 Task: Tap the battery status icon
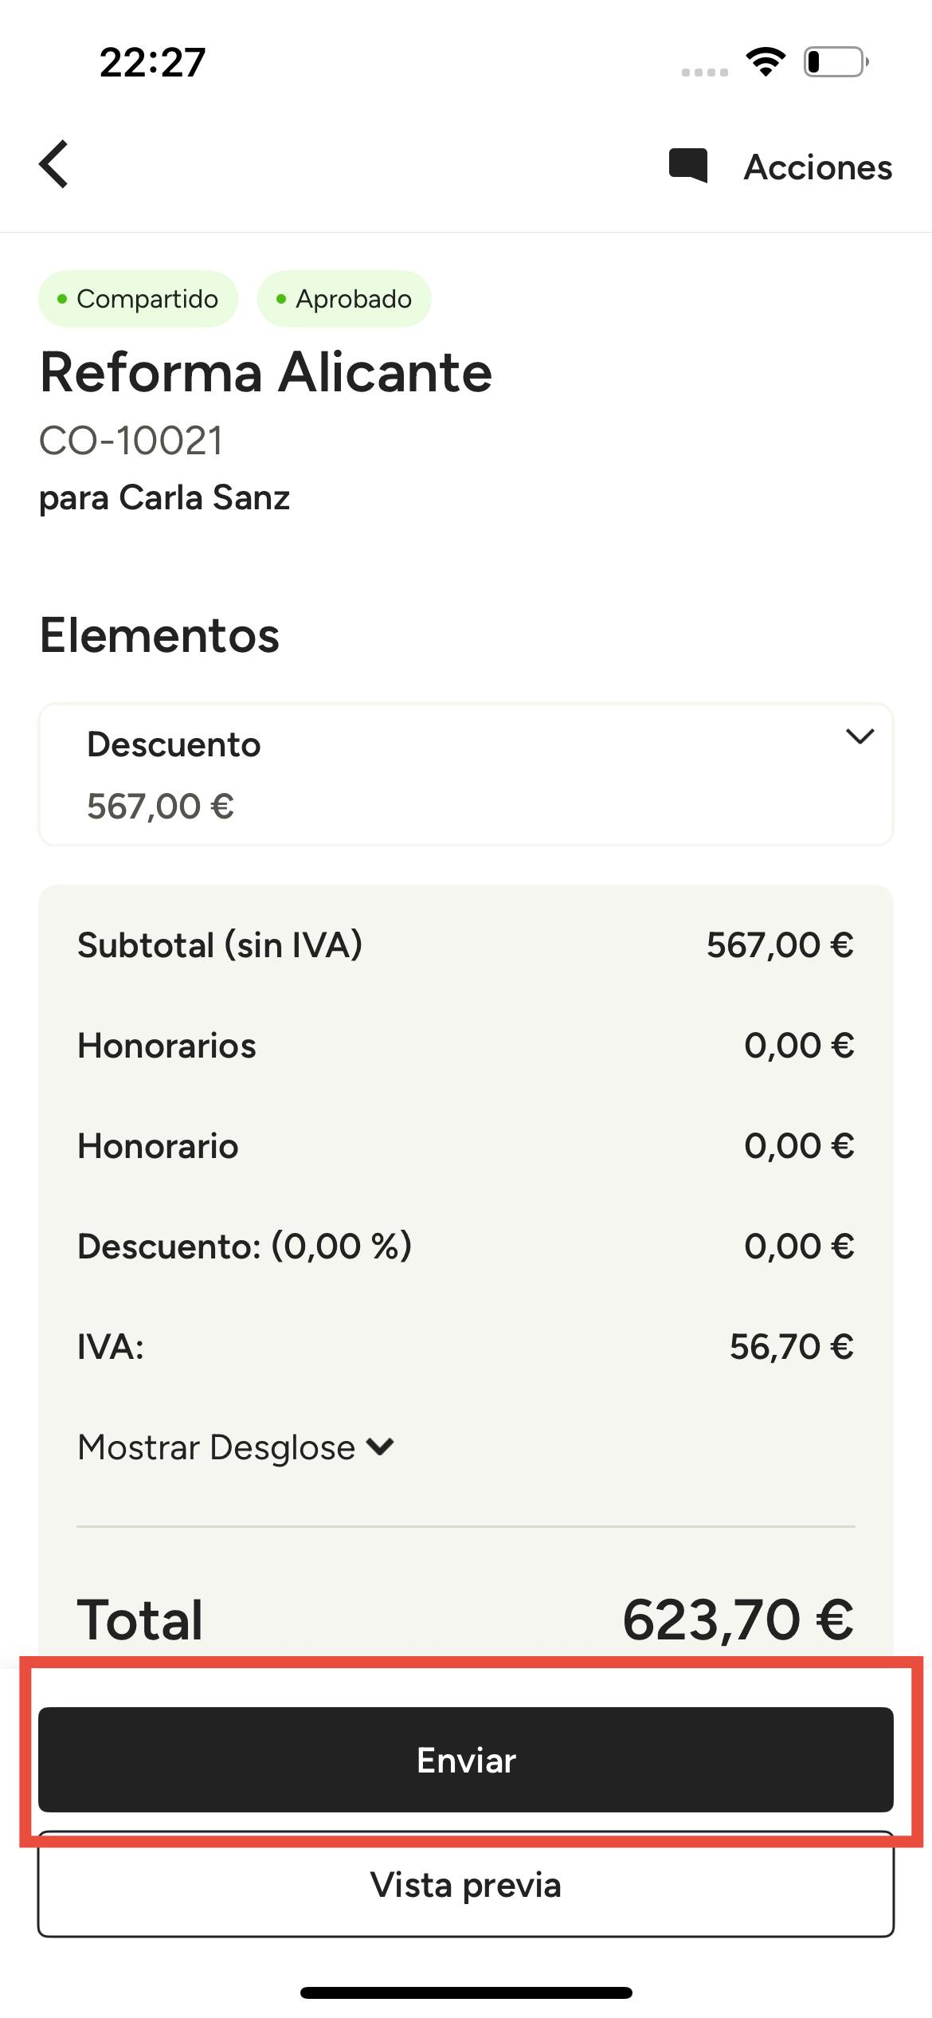[836, 62]
